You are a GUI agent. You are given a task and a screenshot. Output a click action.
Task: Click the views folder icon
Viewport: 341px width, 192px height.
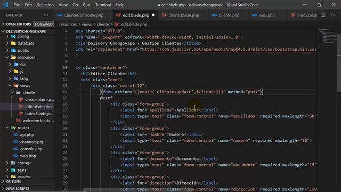[x=16, y=85]
